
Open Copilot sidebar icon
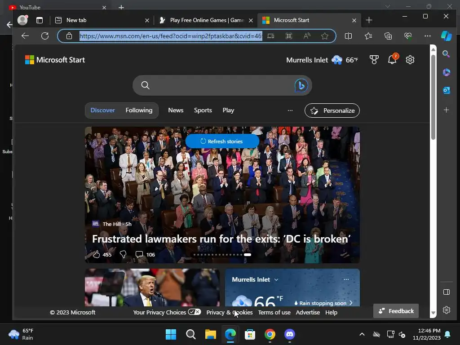tap(446, 36)
